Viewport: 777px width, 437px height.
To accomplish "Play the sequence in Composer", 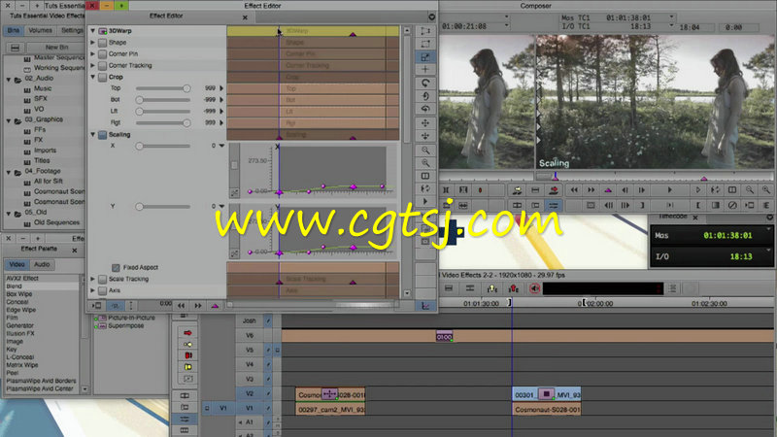I will click(x=669, y=189).
